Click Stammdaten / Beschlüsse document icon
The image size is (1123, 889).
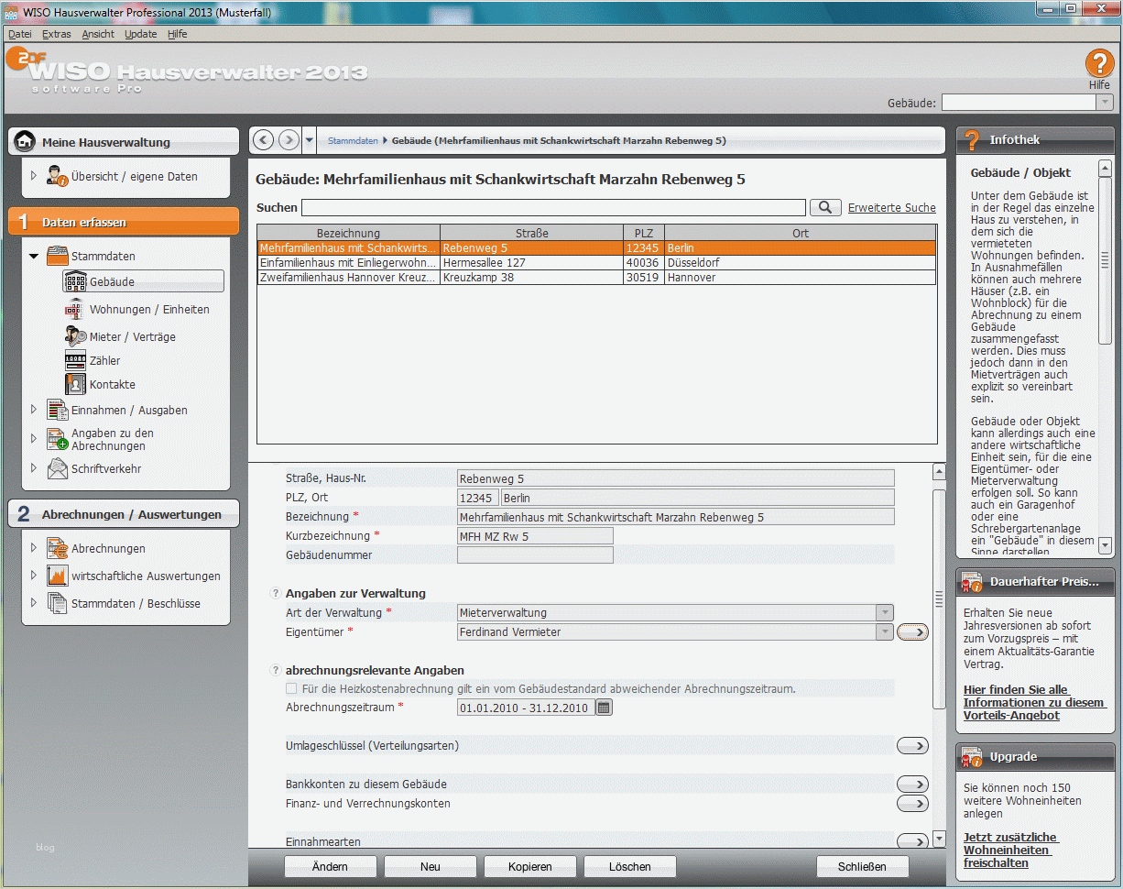tap(58, 603)
